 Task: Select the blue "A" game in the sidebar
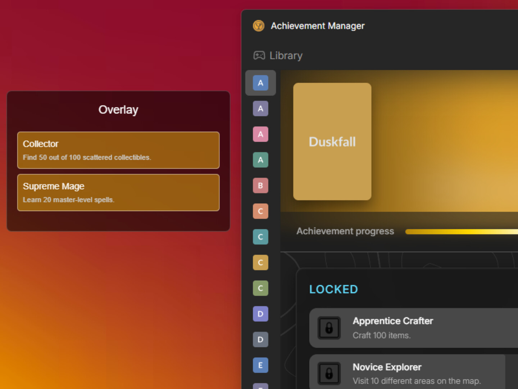(x=260, y=83)
